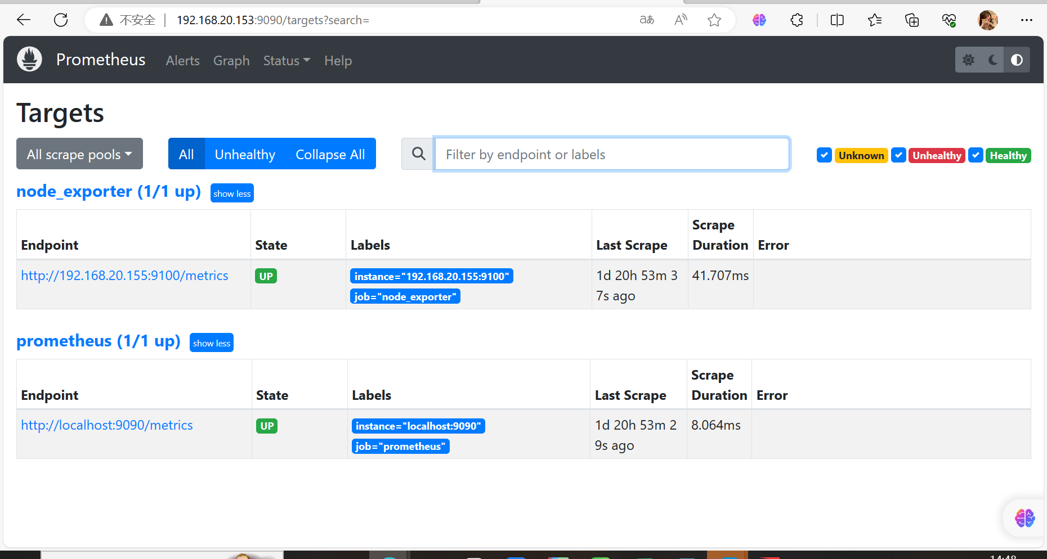The image size is (1047, 559).
Task: Click the browser address bar URL
Action: tap(273, 20)
